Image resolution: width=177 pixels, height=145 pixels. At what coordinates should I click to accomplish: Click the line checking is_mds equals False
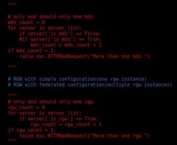point(60,34)
